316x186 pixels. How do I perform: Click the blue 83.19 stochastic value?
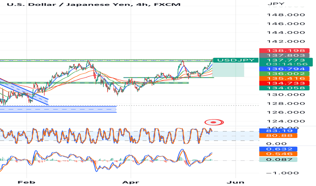click(278, 131)
